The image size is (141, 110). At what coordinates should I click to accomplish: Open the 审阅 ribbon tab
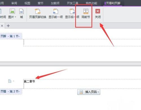pyautogui.click(x=14, y=3)
